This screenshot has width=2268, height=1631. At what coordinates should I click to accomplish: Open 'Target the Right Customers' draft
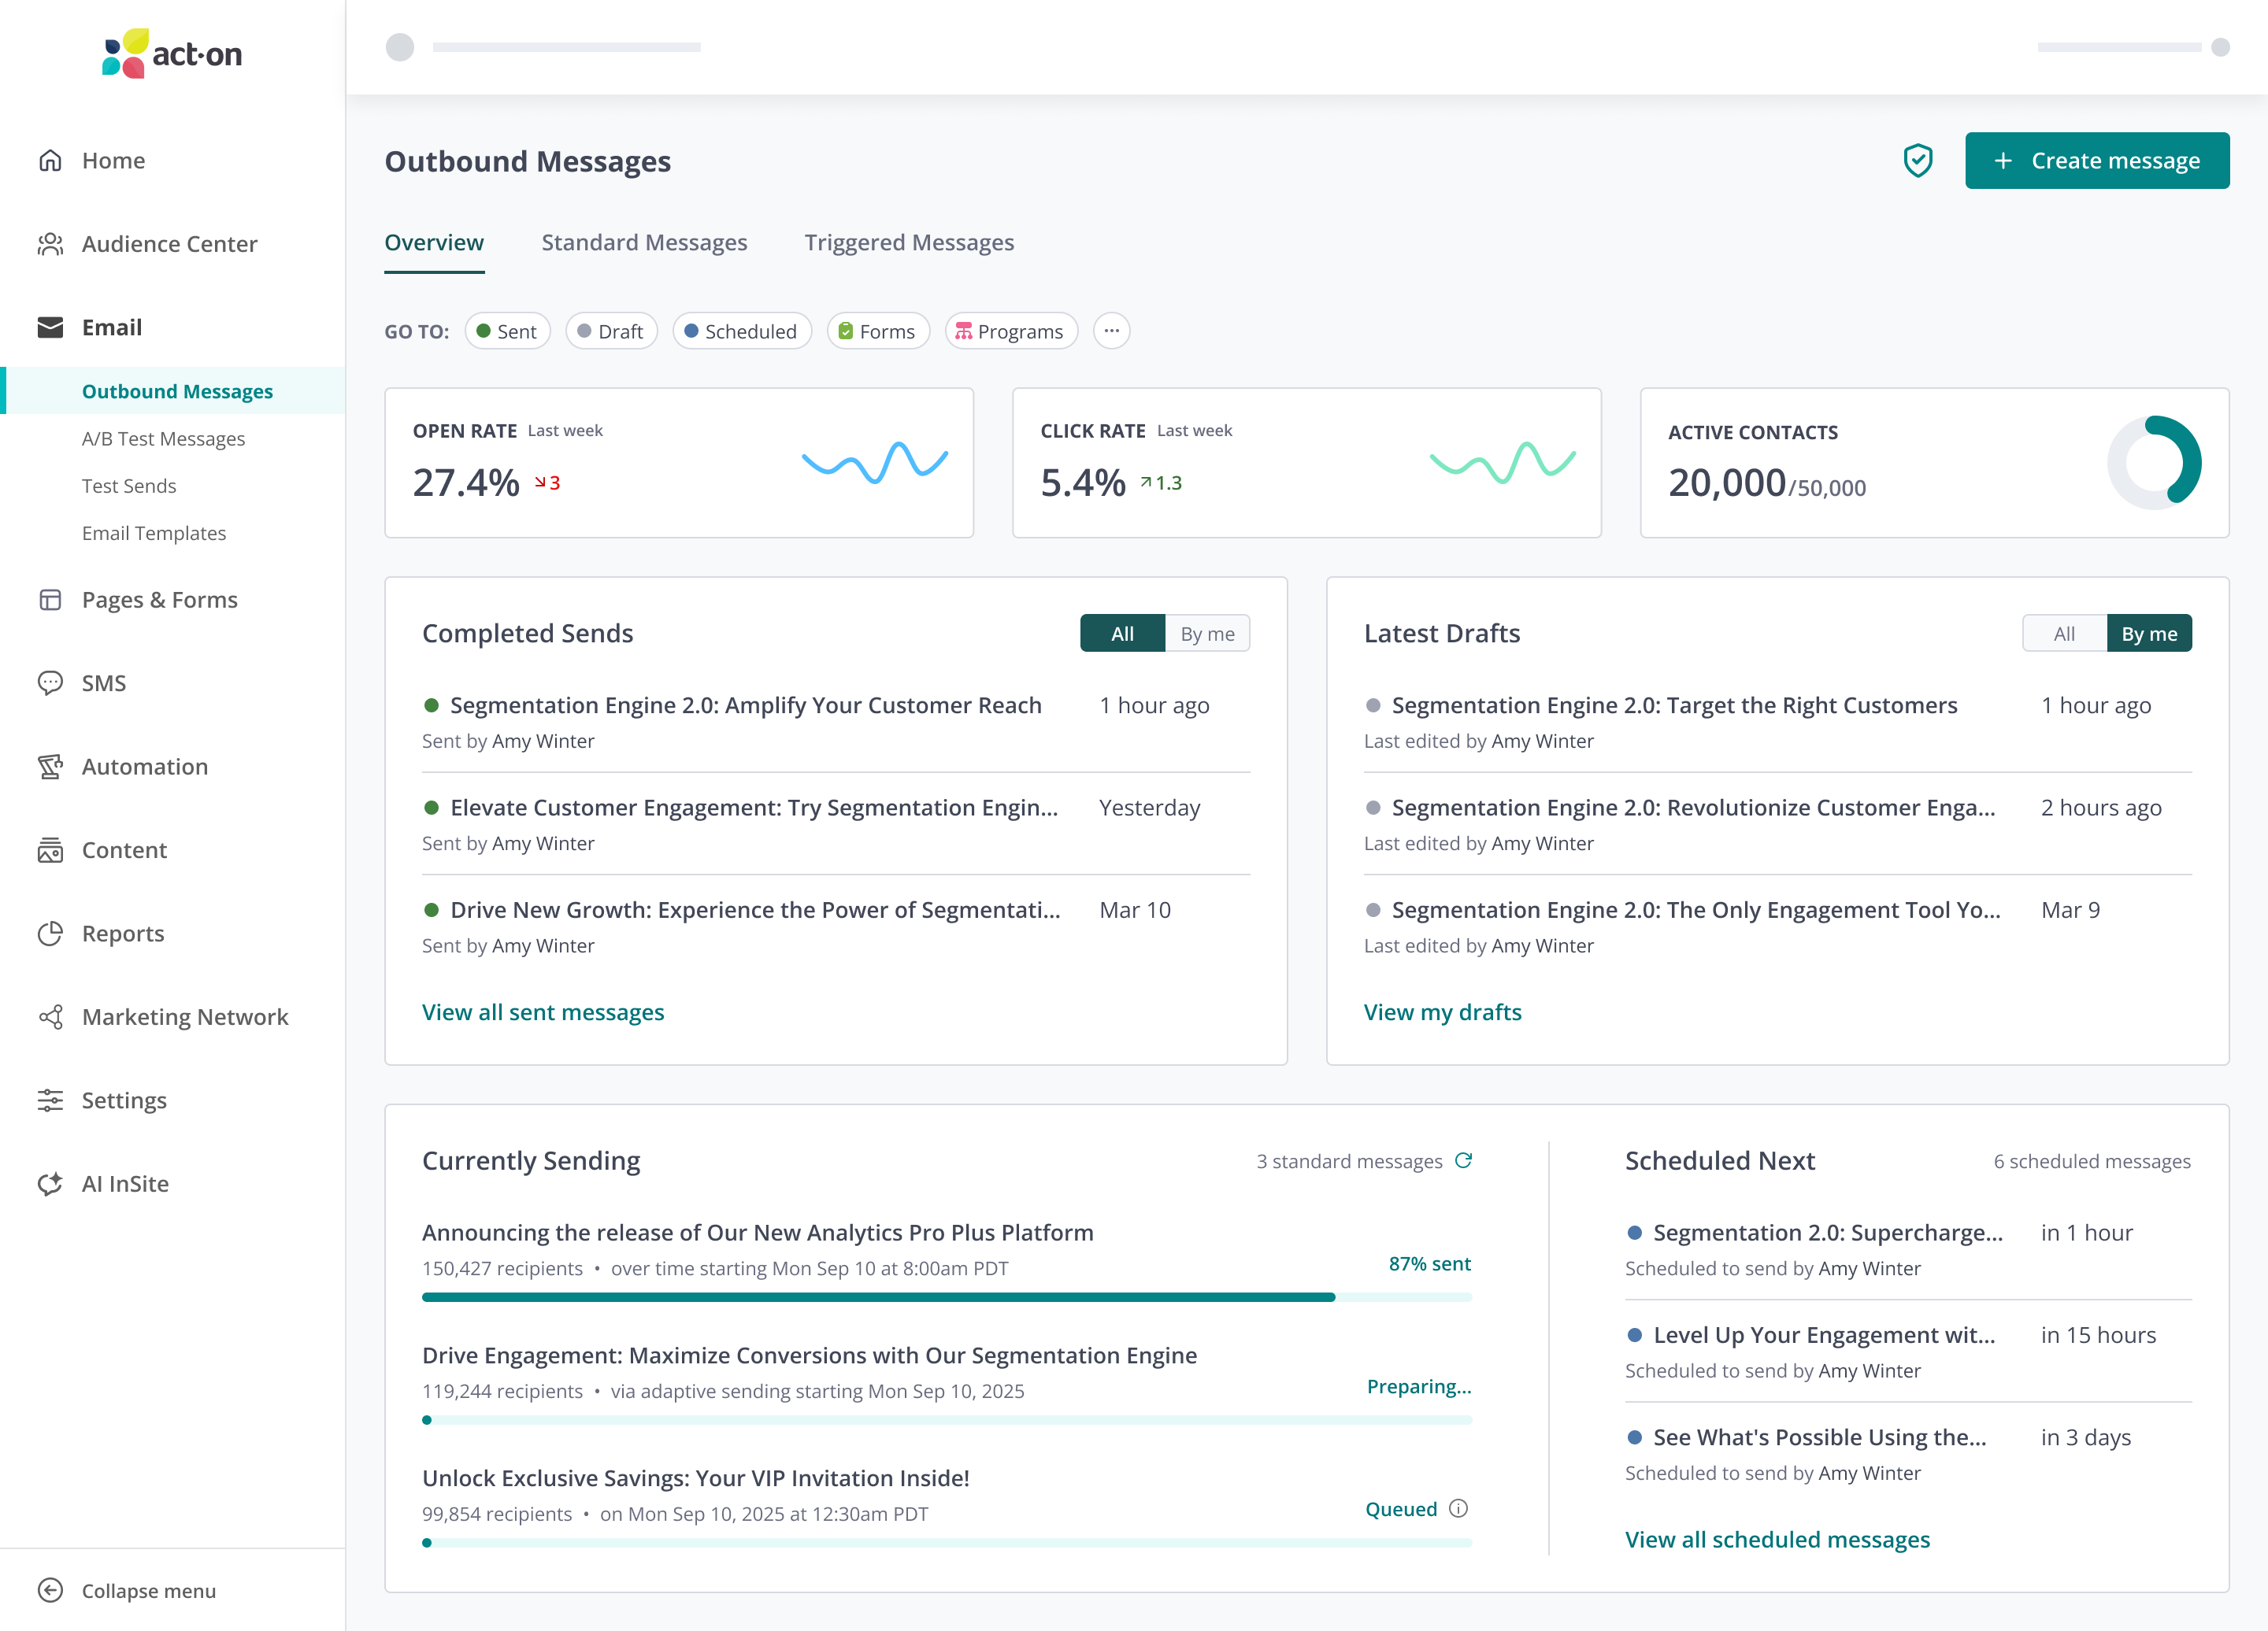point(1674,705)
